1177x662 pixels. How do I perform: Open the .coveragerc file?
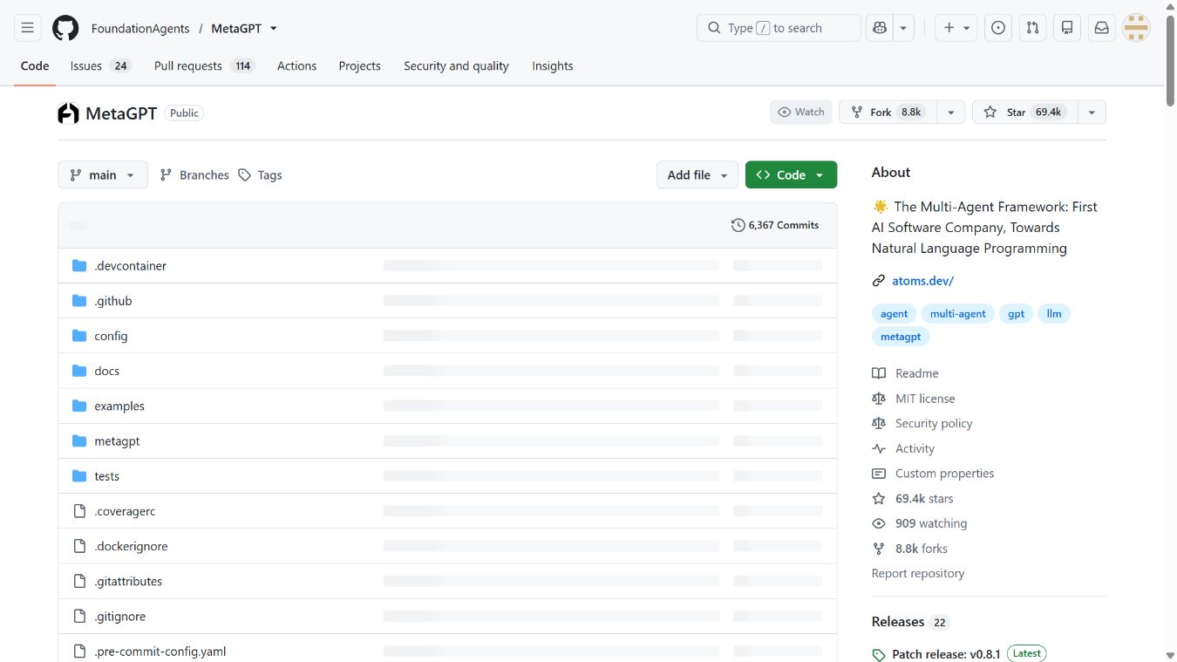pyautogui.click(x=125, y=511)
